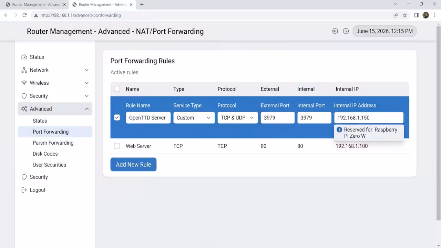Select Port Forwarding in sidebar
Viewport: 441px width, 248px height.
click(55, 132)
